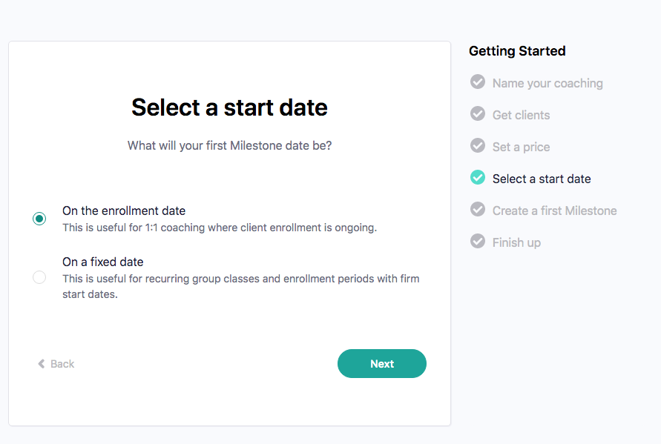Jump to the 'Get clients' step
The height and width of the screenshot is (444, 661).
522,115
